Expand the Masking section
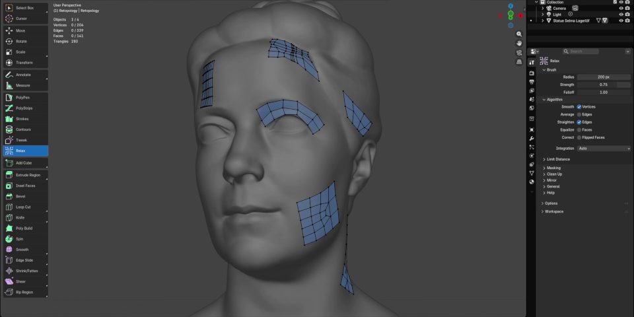 [553, 168]
